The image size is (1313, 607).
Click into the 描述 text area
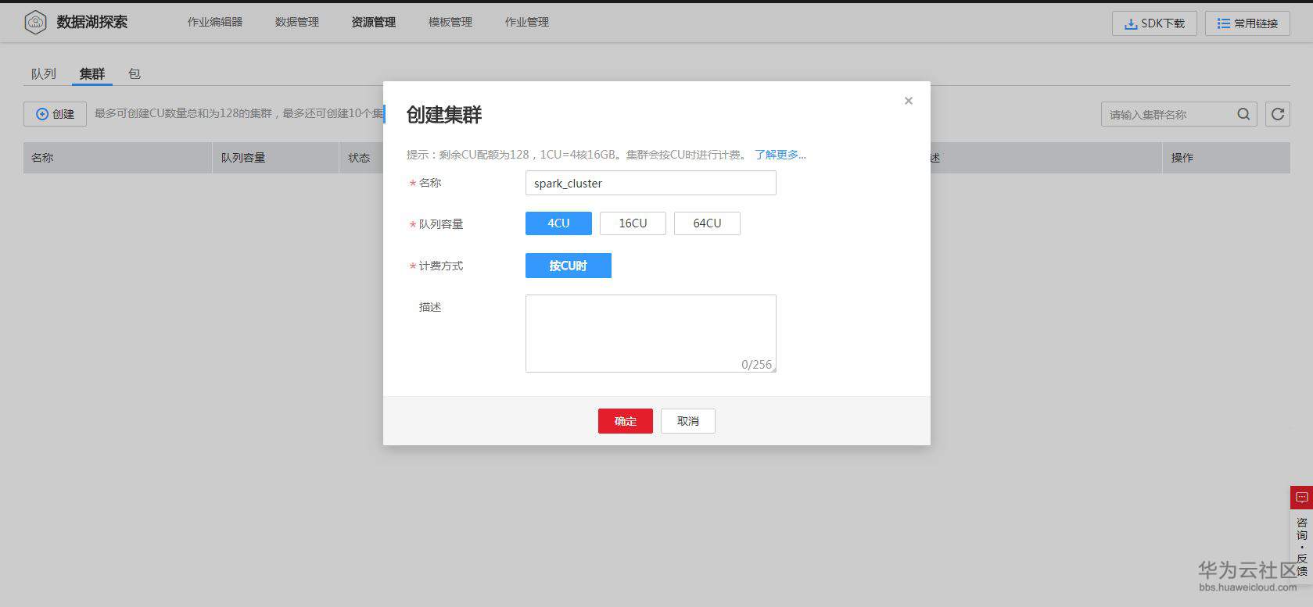point(651,334)
